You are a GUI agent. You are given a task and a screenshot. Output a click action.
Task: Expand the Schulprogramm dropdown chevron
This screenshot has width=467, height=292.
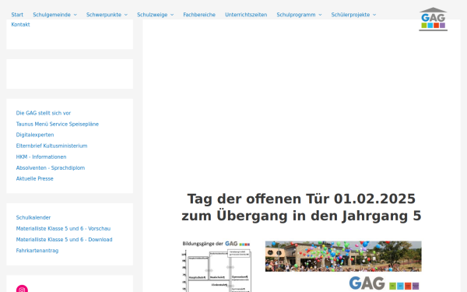[x=320, y=15]
